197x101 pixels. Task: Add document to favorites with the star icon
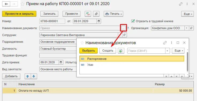click(x=22, y=4)
